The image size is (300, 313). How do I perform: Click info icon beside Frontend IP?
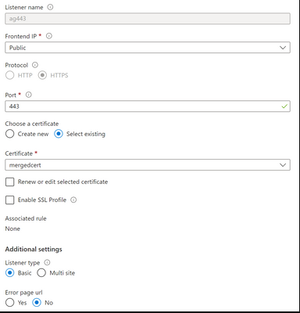49,36
